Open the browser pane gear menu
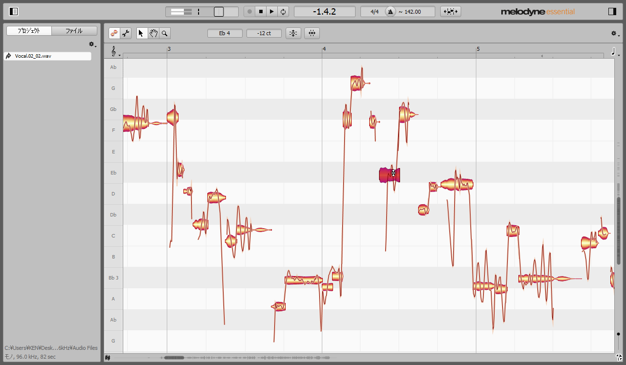This screenshot has height=365, width=626. click(x=92, y=44)
